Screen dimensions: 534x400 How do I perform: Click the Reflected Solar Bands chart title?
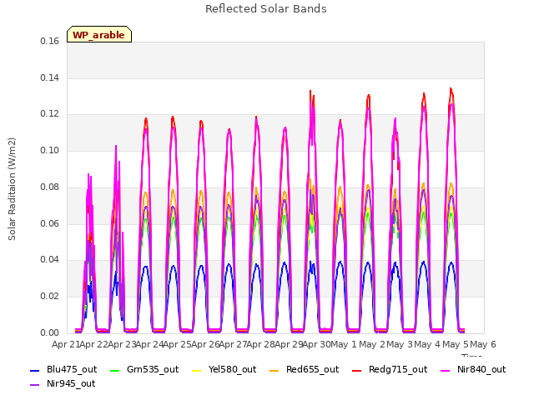266,9
